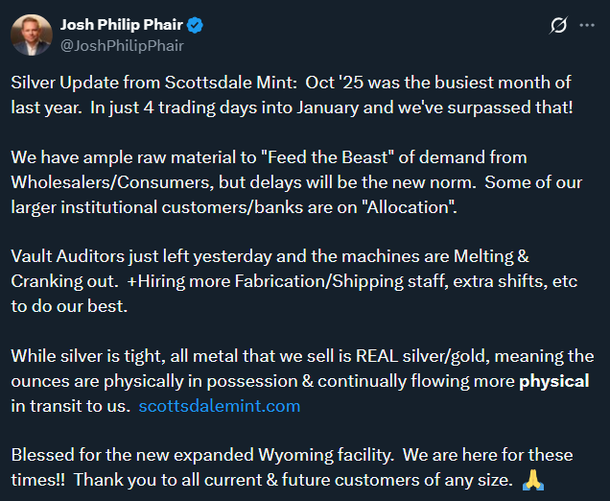610x501 pixels.
Task: Click the blue verified badge
Action: coord(195,25)
